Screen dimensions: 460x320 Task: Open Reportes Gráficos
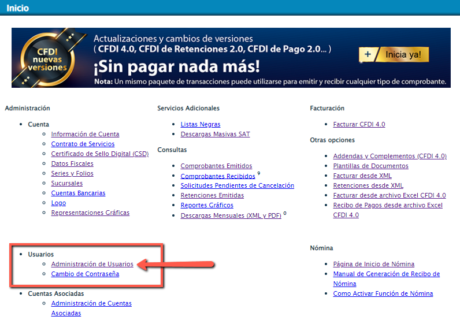point(207,205)
